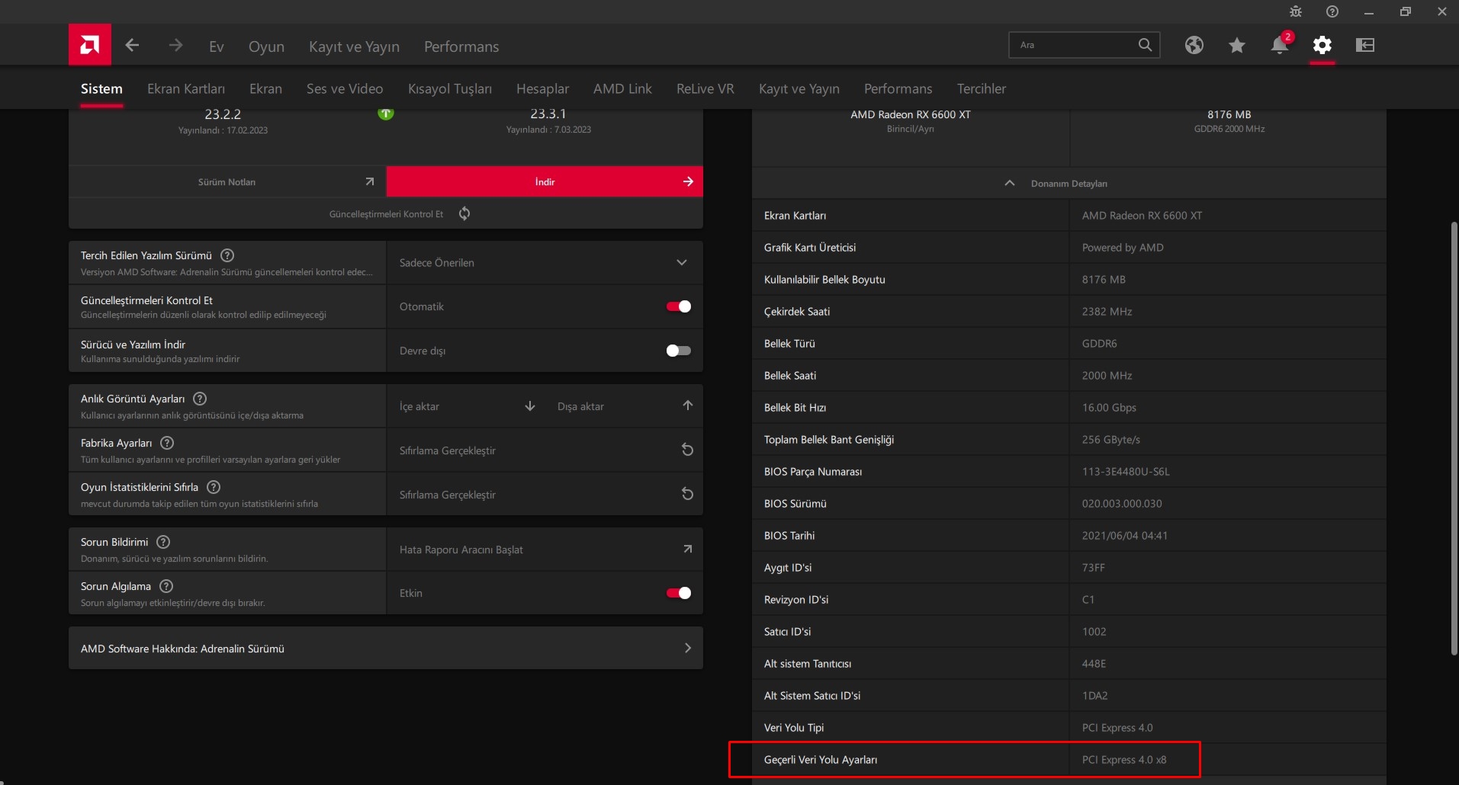Click the AMD Adrenalin logo
The height and width of the screenshot is (785, 1459).
coord(89,44)
